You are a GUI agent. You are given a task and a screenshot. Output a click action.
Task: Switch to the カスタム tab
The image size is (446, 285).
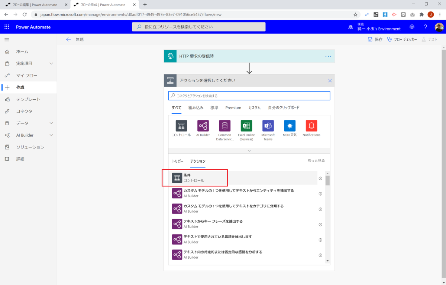255,108
